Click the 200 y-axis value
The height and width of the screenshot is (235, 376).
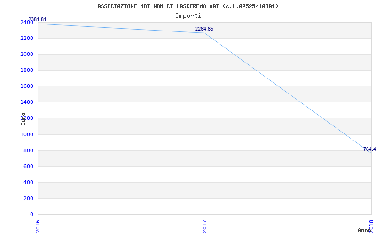coord(29,198)
